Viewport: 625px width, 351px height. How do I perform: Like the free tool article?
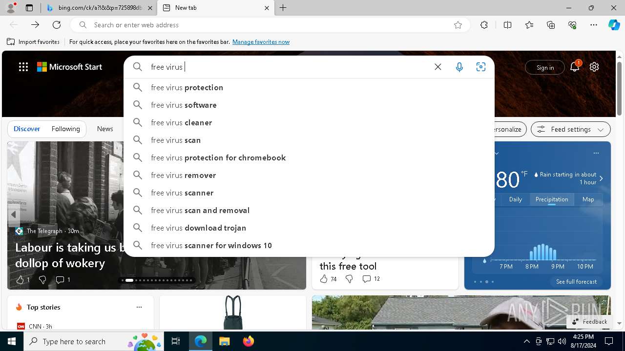coord(328,279)
